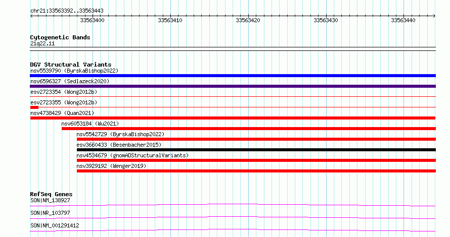Select the red nsv5542729 variant bar
The height and width of the screenshot is (237, 450).
tap(256, 139)
